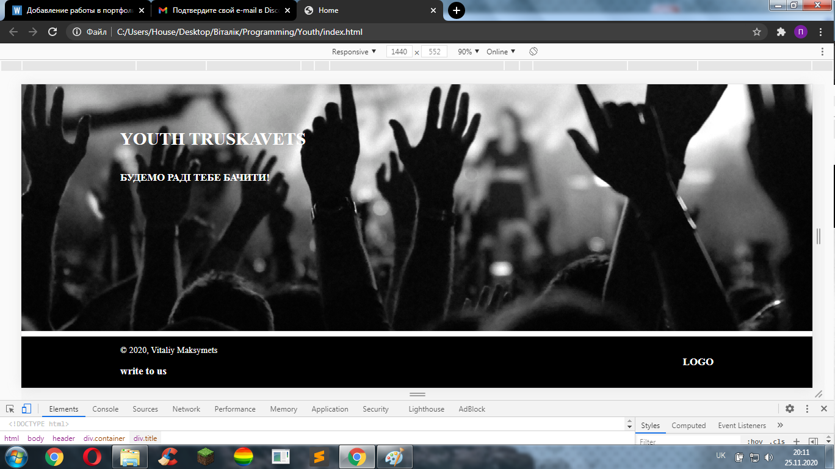The height and width of the screenshot is (469, 835).
Task: Activate the inspect element picker
Action: (x=10, y=409)
